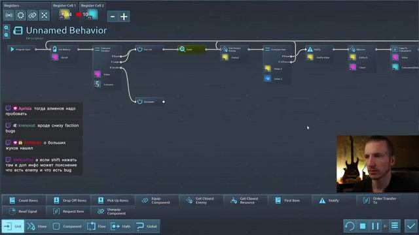Add Drop Off Items instruction
Screen dimensions: 419x235
pos(68,200)
